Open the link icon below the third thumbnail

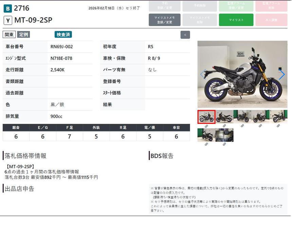242,126
